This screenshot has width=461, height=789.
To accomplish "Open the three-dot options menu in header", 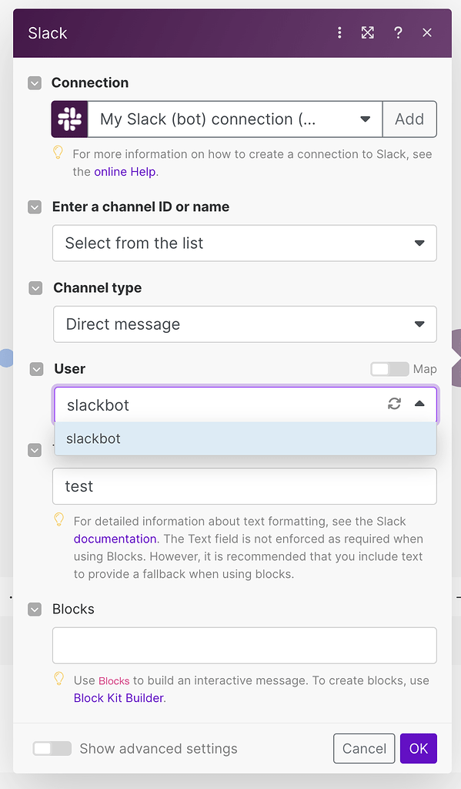I will click(339, 33).
